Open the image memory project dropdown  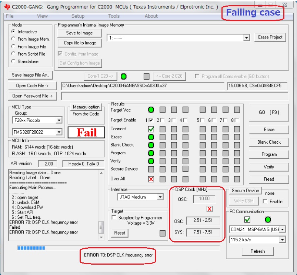tap(246, 38)
